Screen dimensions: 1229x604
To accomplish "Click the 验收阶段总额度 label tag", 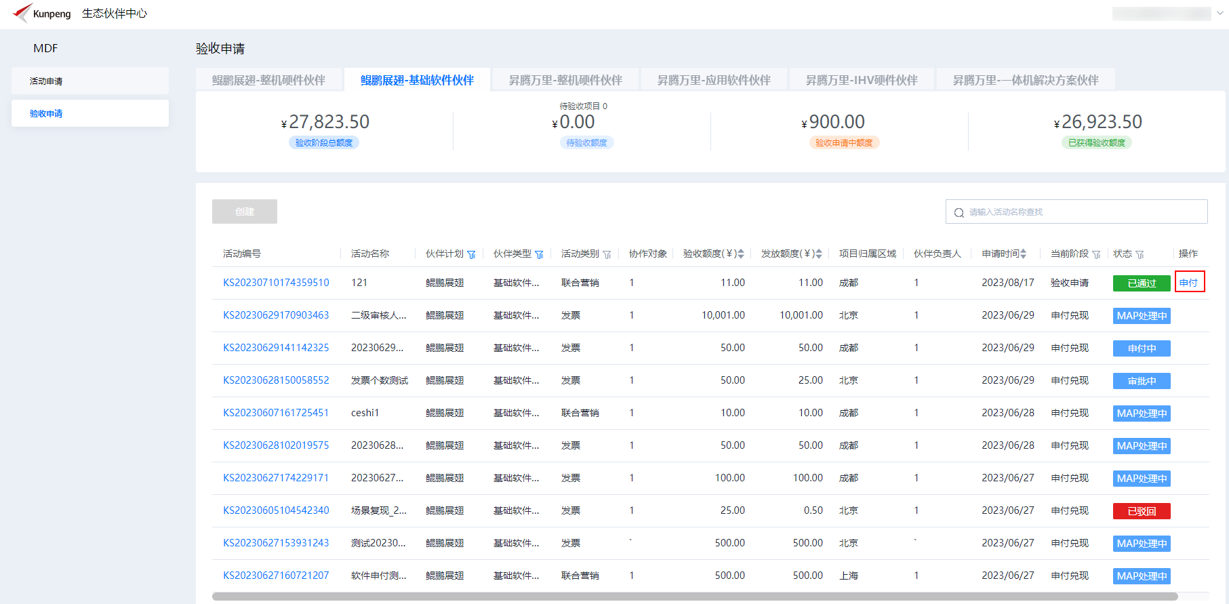I will click(x=324, y=142).
